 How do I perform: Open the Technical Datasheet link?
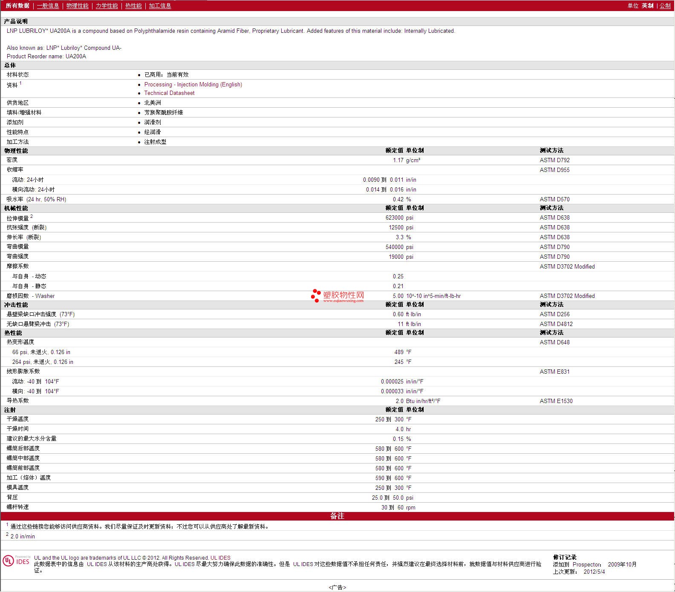tap(169, 93)
